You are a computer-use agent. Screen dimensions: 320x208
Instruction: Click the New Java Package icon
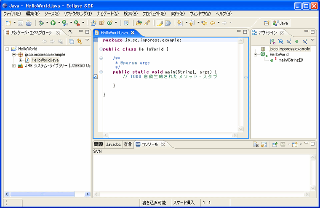click(101, 23)
